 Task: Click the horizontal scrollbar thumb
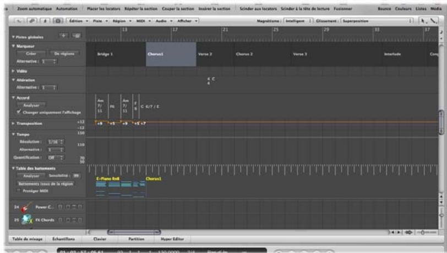[134, 232]
